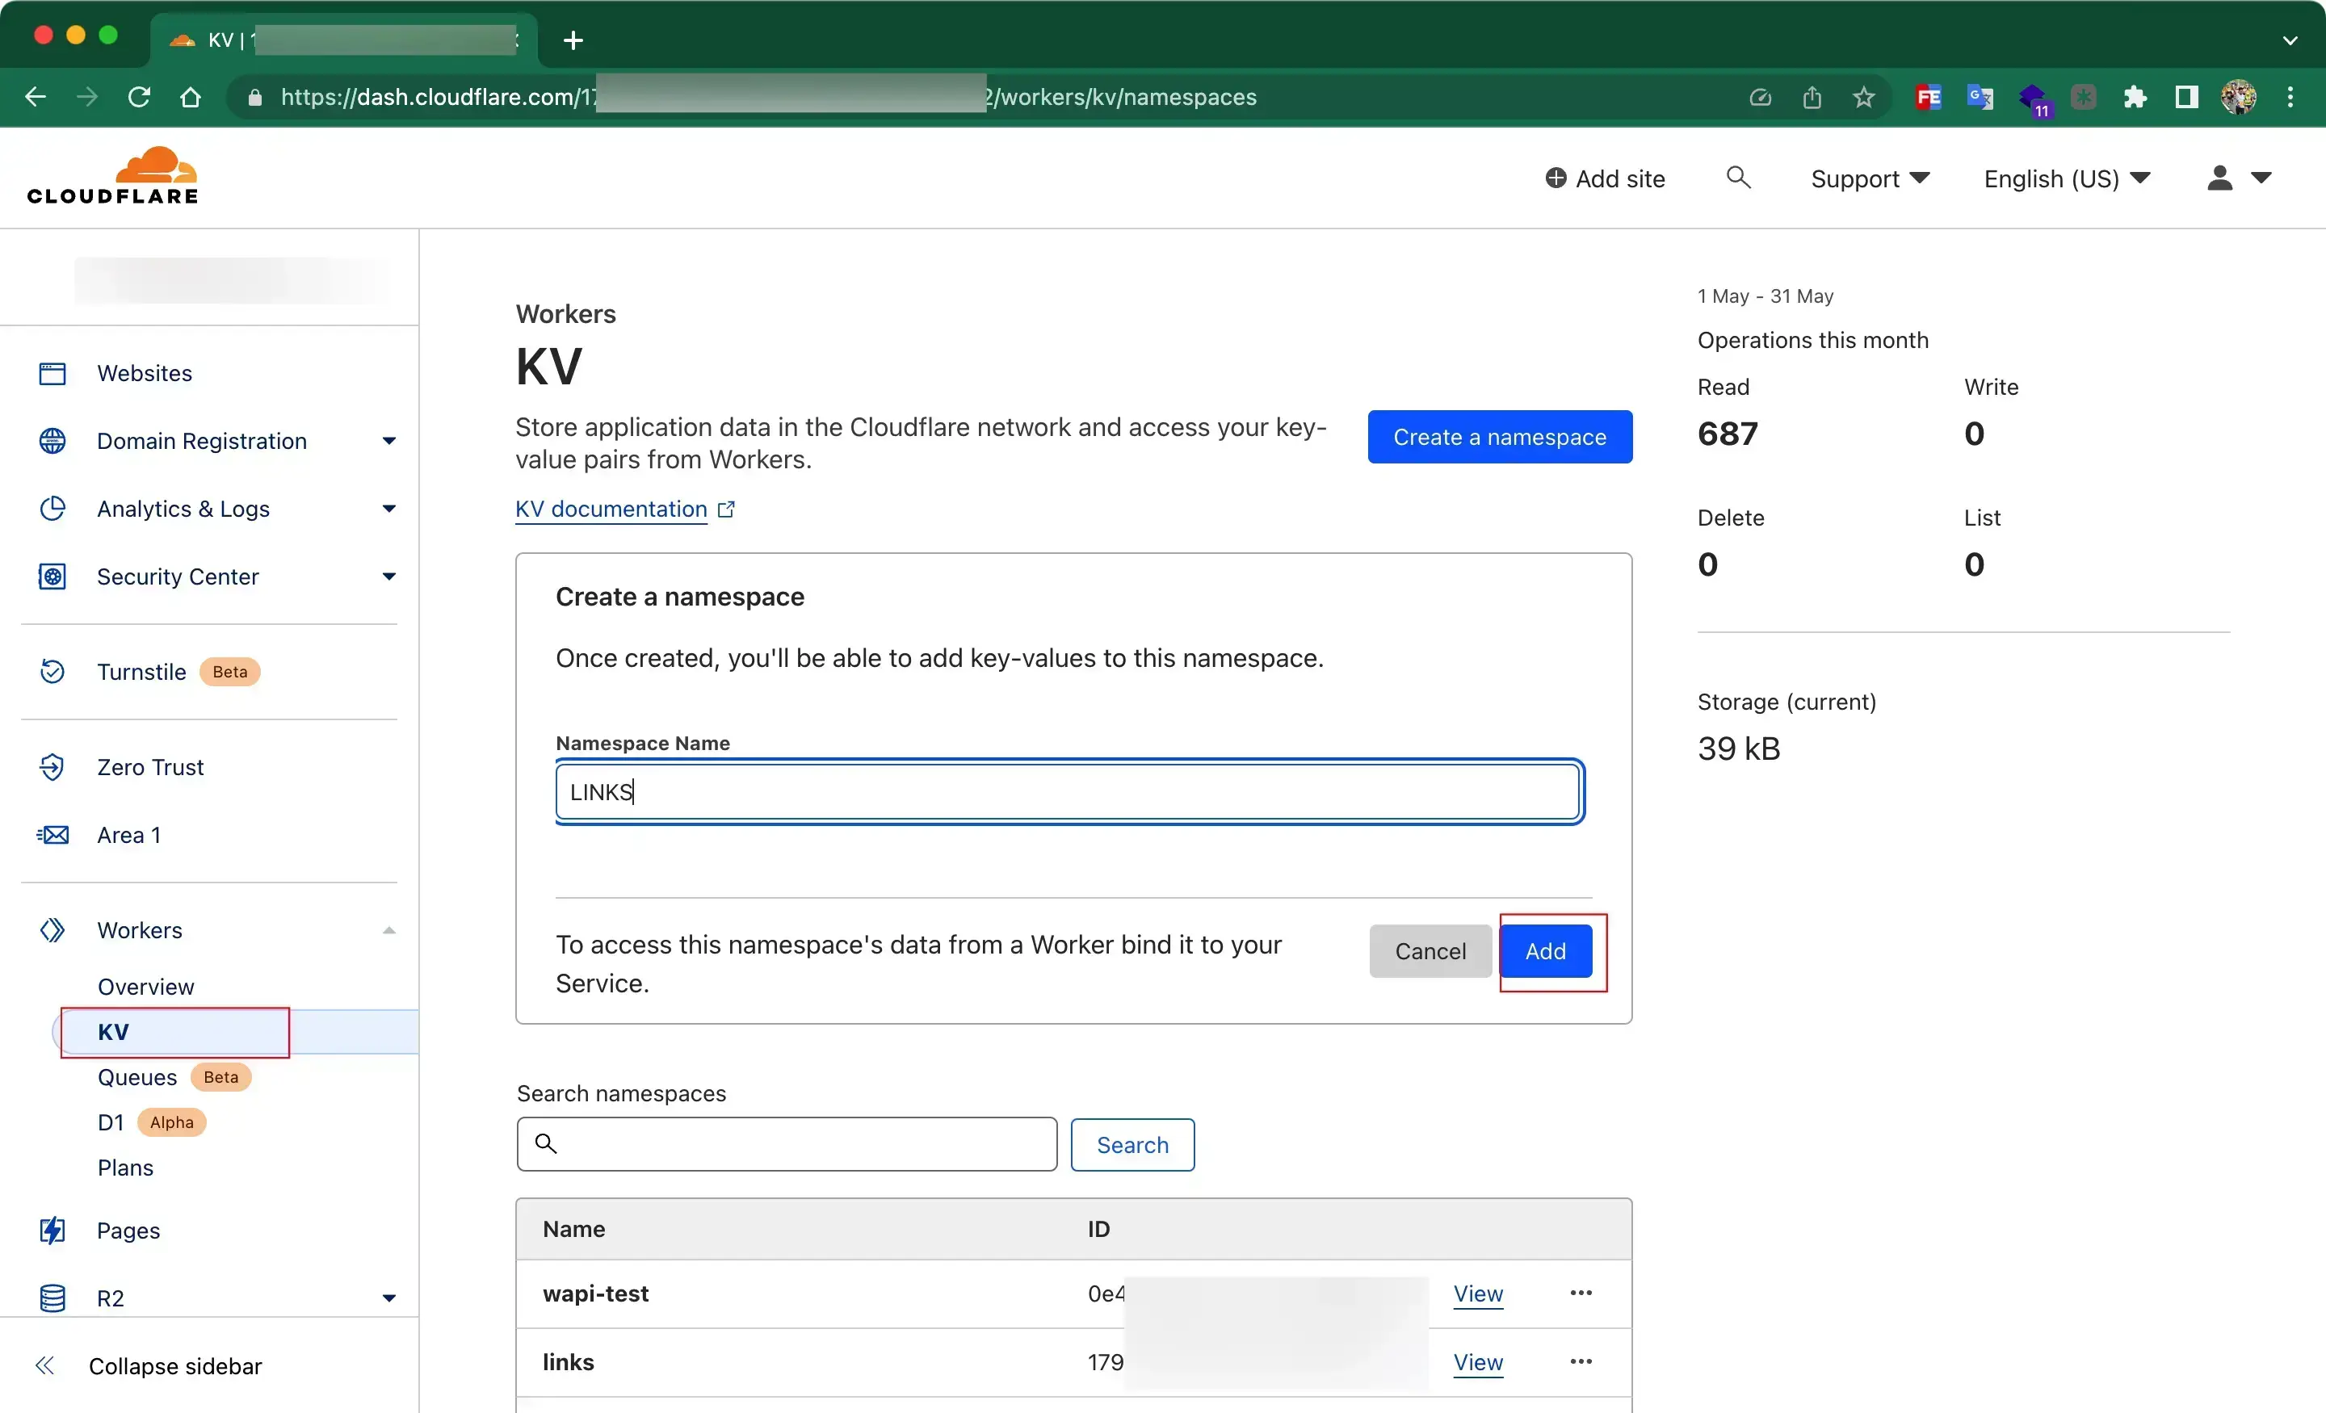Open Queues in Workers submenu
The height and width of the screenshot is (1413, 2326).
click(x=136, y=1077)
